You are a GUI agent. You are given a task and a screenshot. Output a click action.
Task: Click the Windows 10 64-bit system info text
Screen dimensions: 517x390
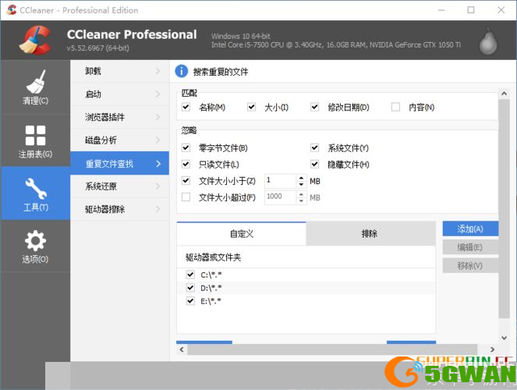(241, 36)
